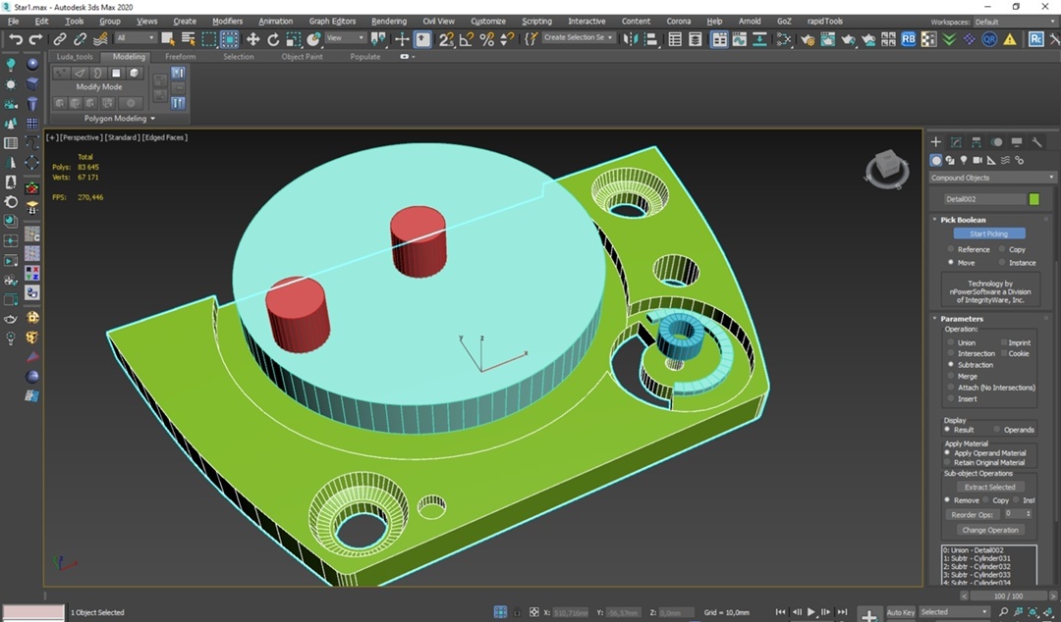Open the selection filter All dropdown
The image size is (1061, 622).
[x=136, y=38]
